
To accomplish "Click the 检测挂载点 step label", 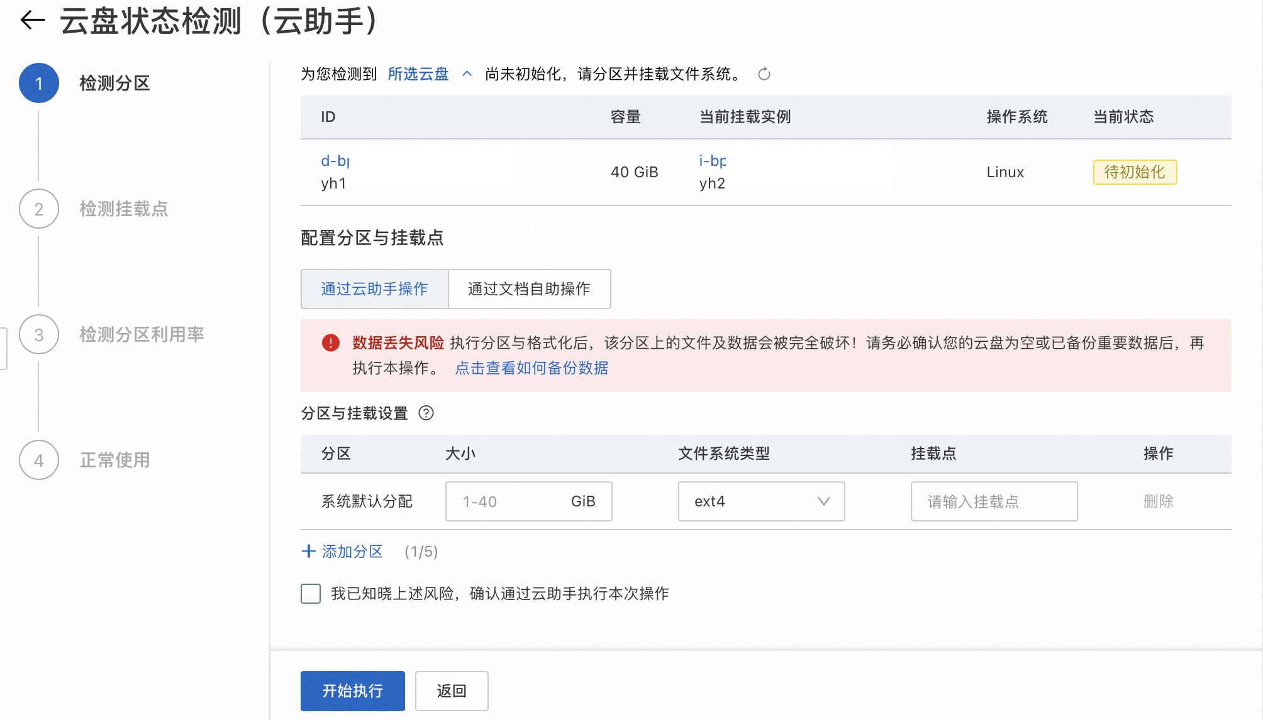I will point(124,209).
